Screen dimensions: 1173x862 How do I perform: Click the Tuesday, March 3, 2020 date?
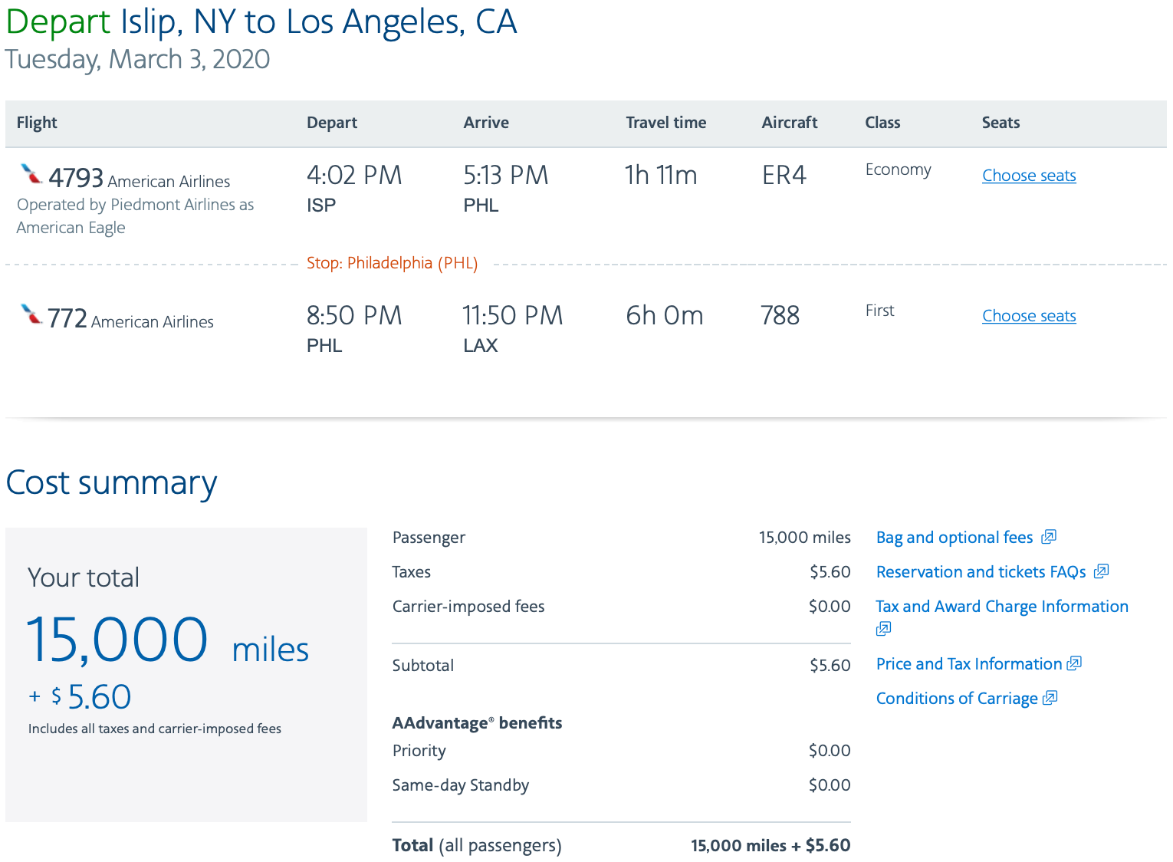[x=137, y=59]
